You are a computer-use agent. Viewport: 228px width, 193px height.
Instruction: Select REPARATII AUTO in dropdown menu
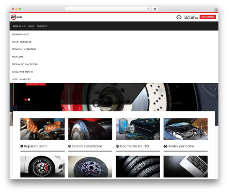(x=21, y=34)
